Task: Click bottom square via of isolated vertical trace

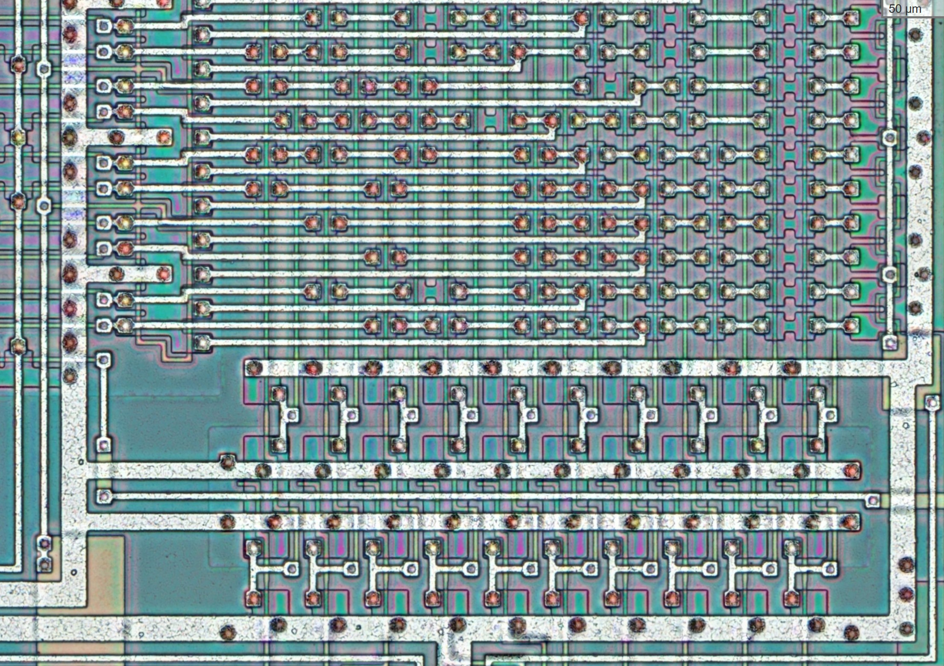Action: [103, 445]
